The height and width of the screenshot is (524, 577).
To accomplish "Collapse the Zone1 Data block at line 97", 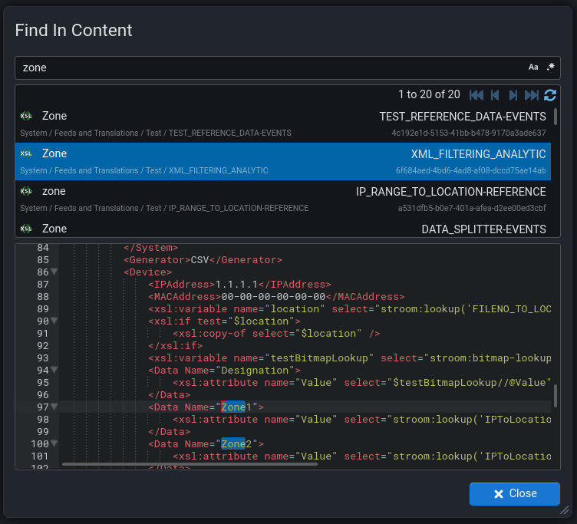I will point(54,407).
